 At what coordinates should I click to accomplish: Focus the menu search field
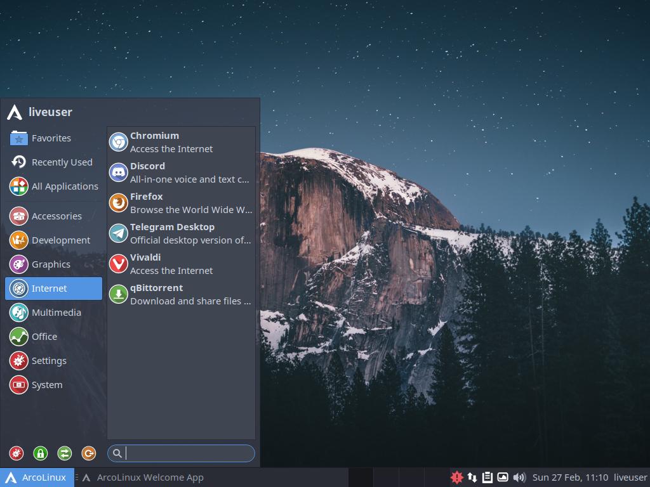coord(181,453)
